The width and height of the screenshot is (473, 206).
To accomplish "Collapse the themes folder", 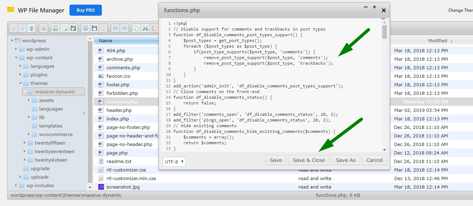I will coord(20,83).
